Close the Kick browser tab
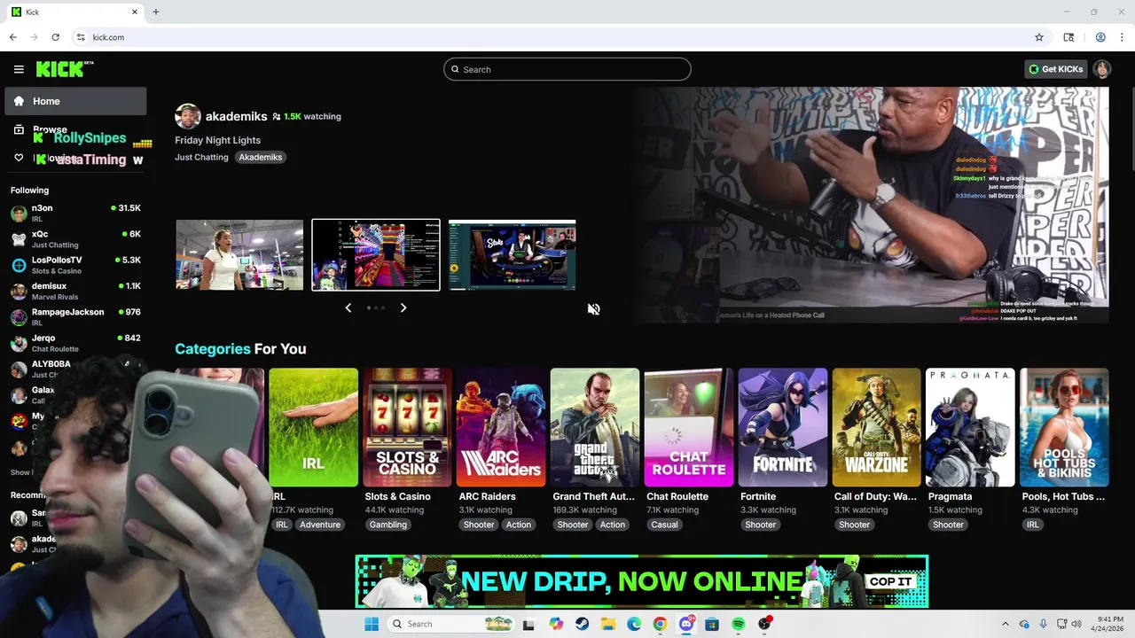The image size is (1135, 638). (x=135, y=12)
